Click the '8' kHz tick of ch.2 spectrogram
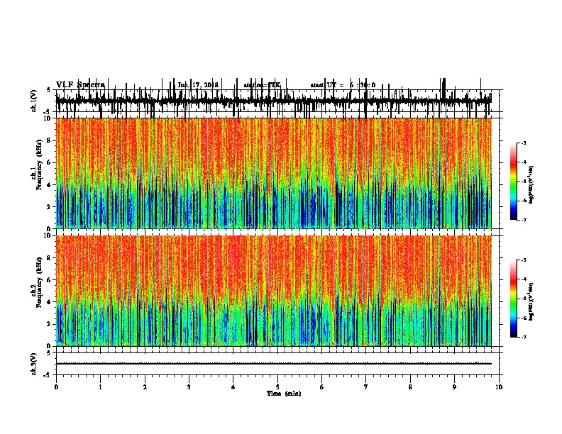562x434 pixels. click(50, 258)
